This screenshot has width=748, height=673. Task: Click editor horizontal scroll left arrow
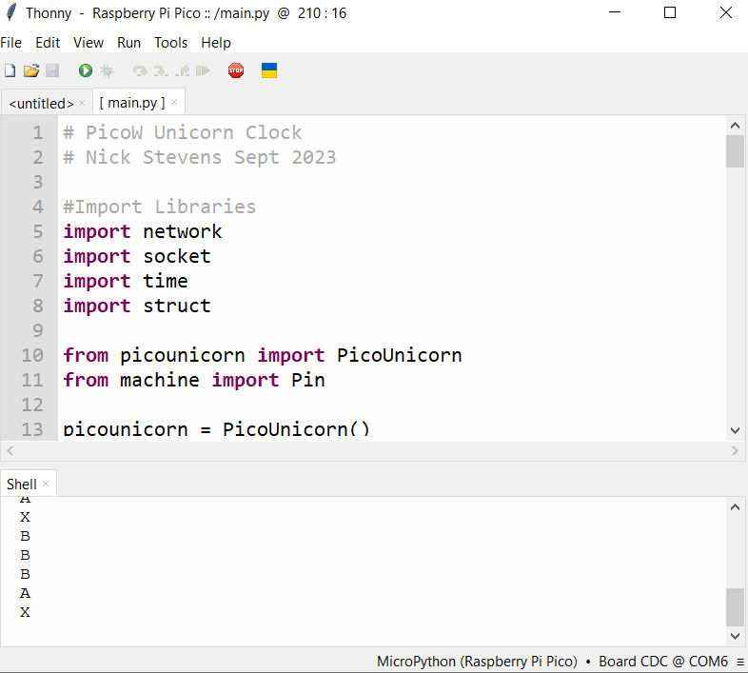coord(10,450)
